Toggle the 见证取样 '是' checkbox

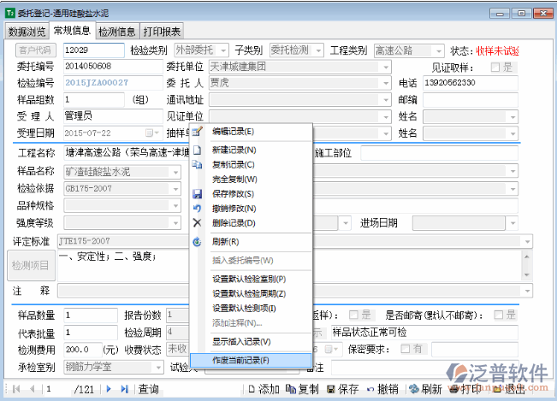point(495,67)
